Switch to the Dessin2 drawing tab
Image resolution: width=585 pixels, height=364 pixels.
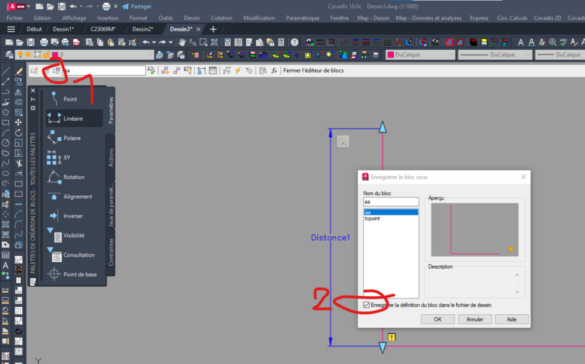[x=143, y=29]
